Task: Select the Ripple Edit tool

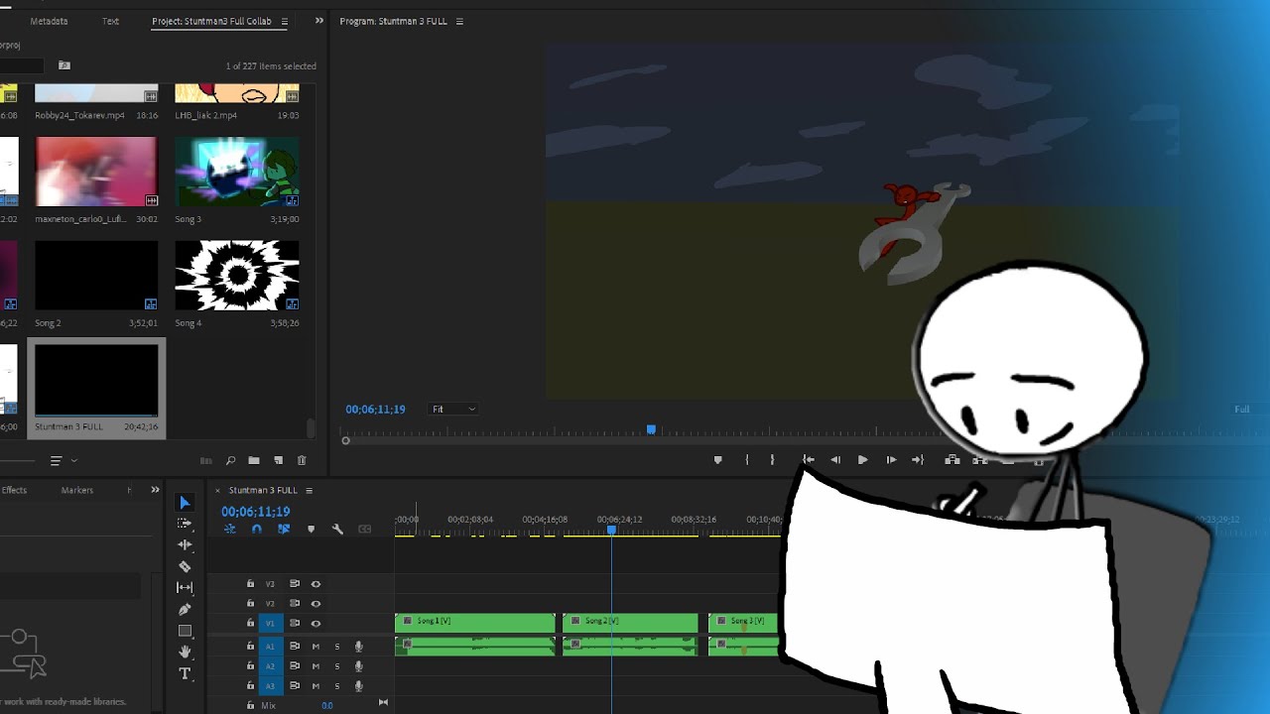Action: (x=185, y=544)
